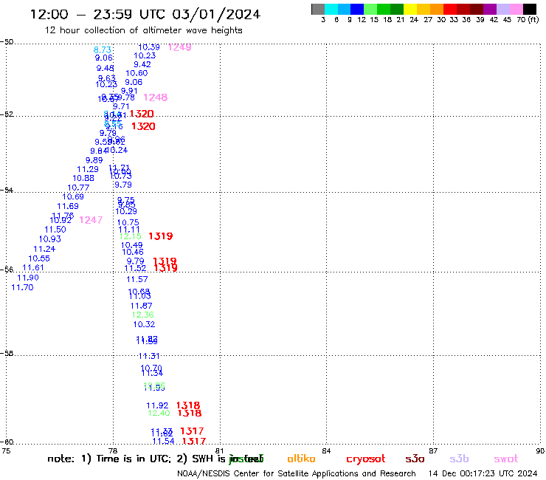The width and height of the screenshot is (546, 480).
Task: Click the wave height value '11.57'
Action: tap(136, 279)
